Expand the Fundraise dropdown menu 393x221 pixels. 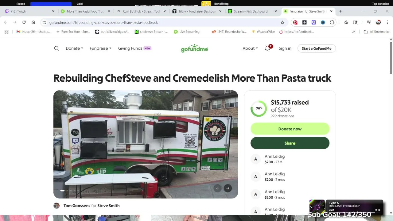click(x=100, y=48)
